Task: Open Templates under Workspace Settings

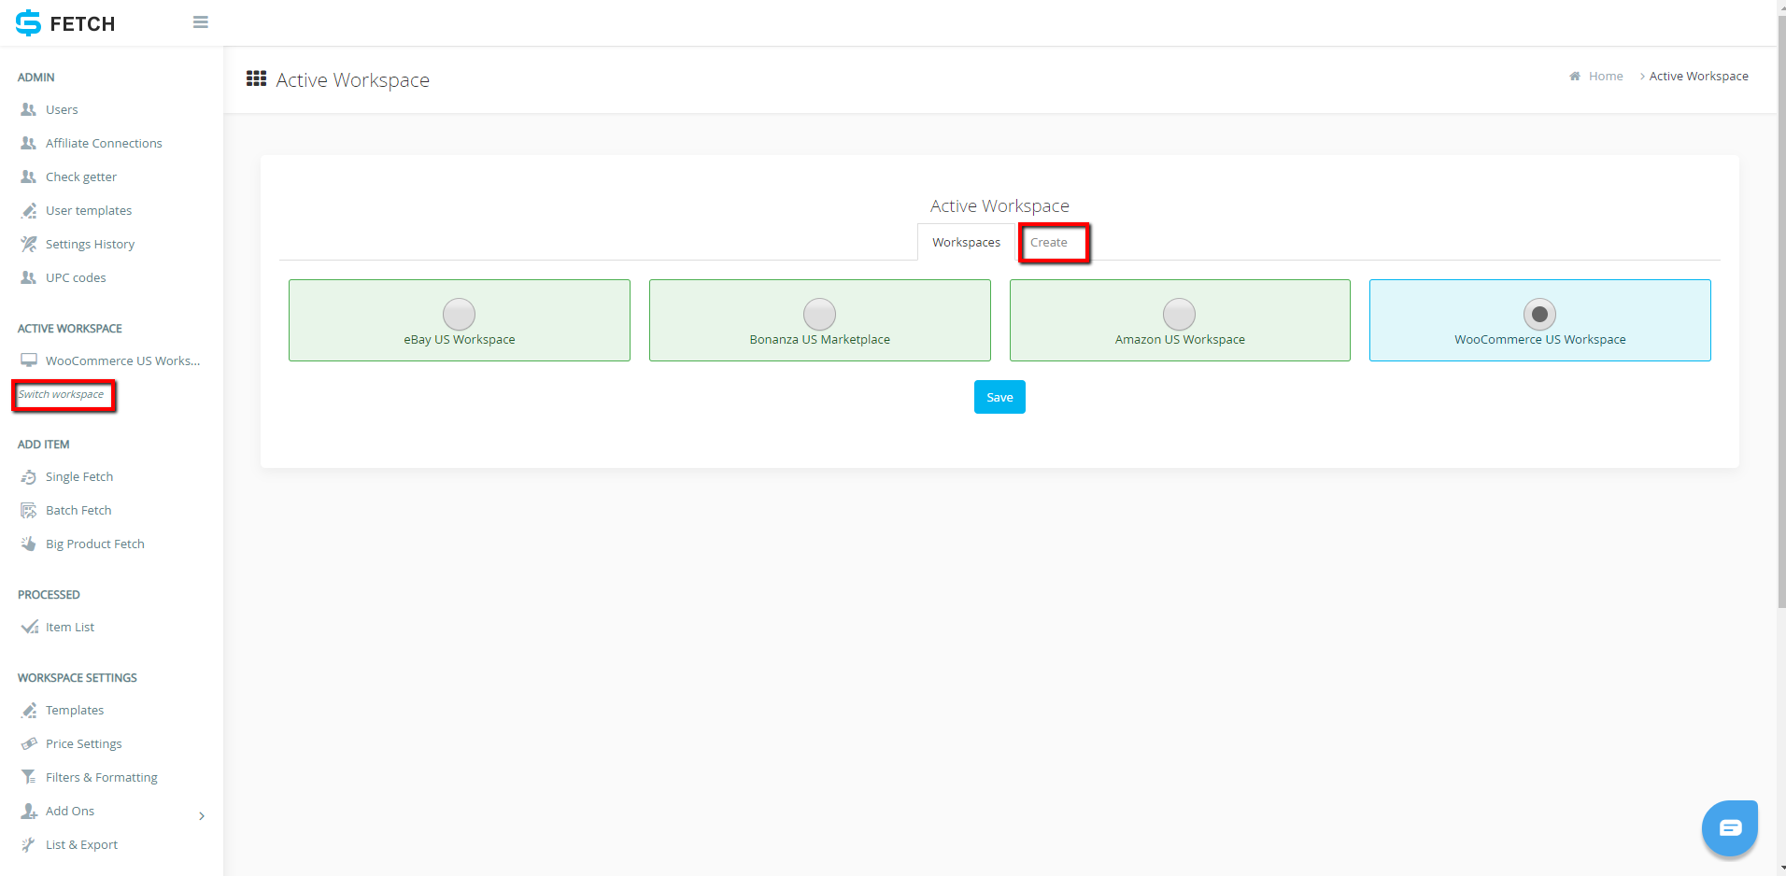Action: click(75, 710)
